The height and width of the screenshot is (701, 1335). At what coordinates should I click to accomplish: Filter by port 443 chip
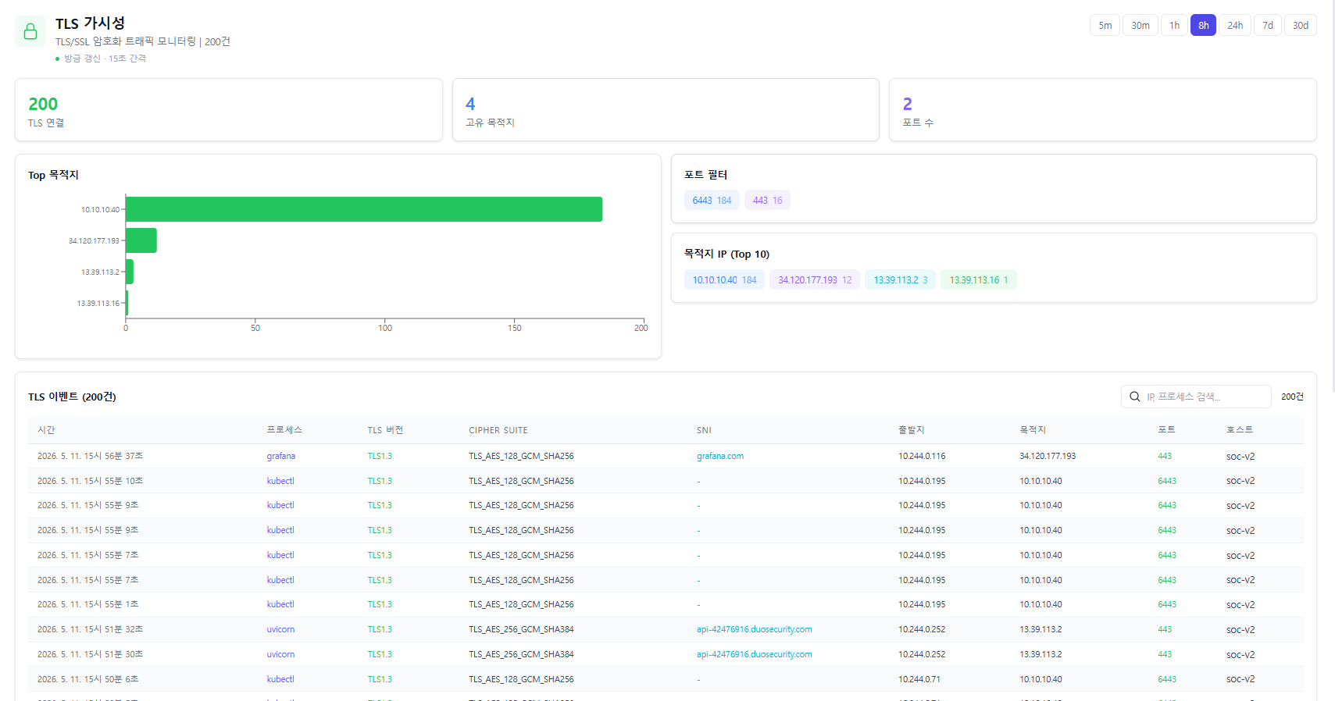767,201
